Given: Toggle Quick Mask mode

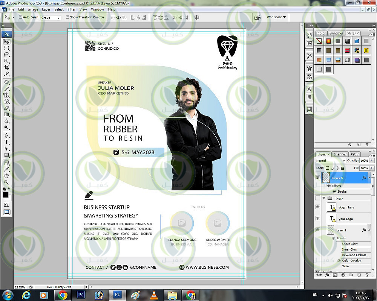Looking at the screenshot, I should (x=6, y=205).
